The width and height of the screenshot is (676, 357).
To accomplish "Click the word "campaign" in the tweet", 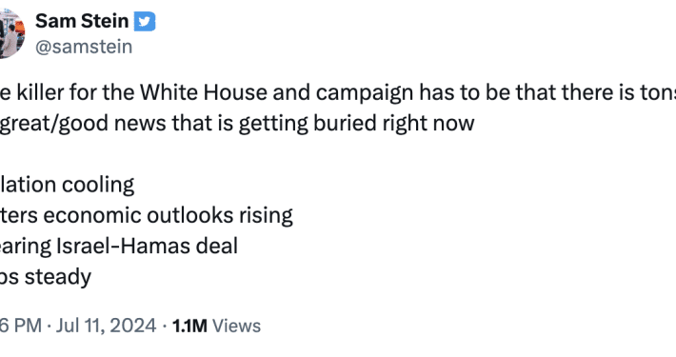I will (x=365, y=93).
